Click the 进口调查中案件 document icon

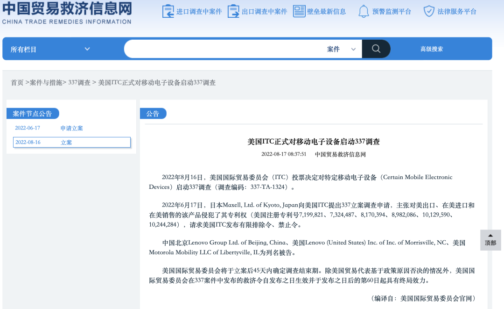coord(168,12)
